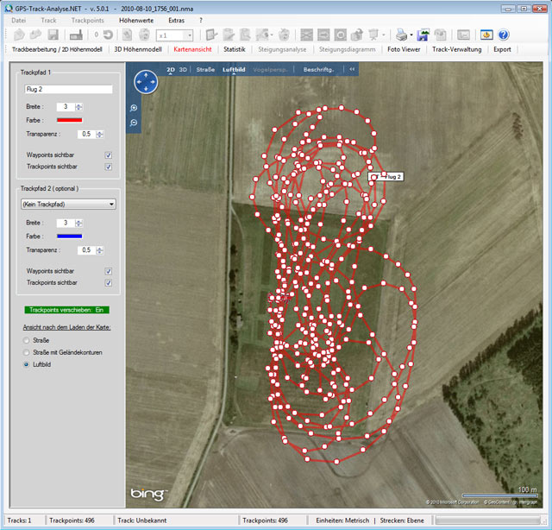Toggle map labels with Beschriftg. button
Screen dimensions: 552x530
318,69
